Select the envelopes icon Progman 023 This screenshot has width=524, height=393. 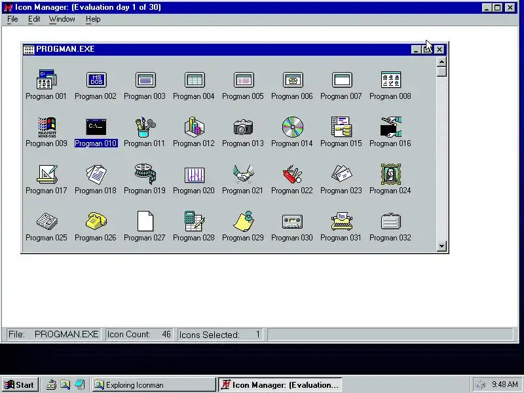(x=342, y=174)
